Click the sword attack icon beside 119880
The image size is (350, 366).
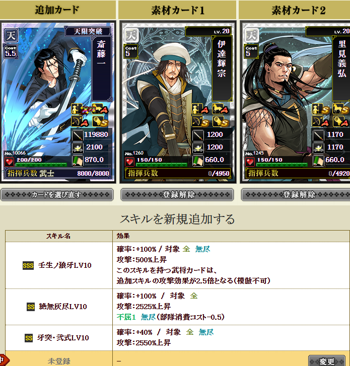(x=78, y=135)
